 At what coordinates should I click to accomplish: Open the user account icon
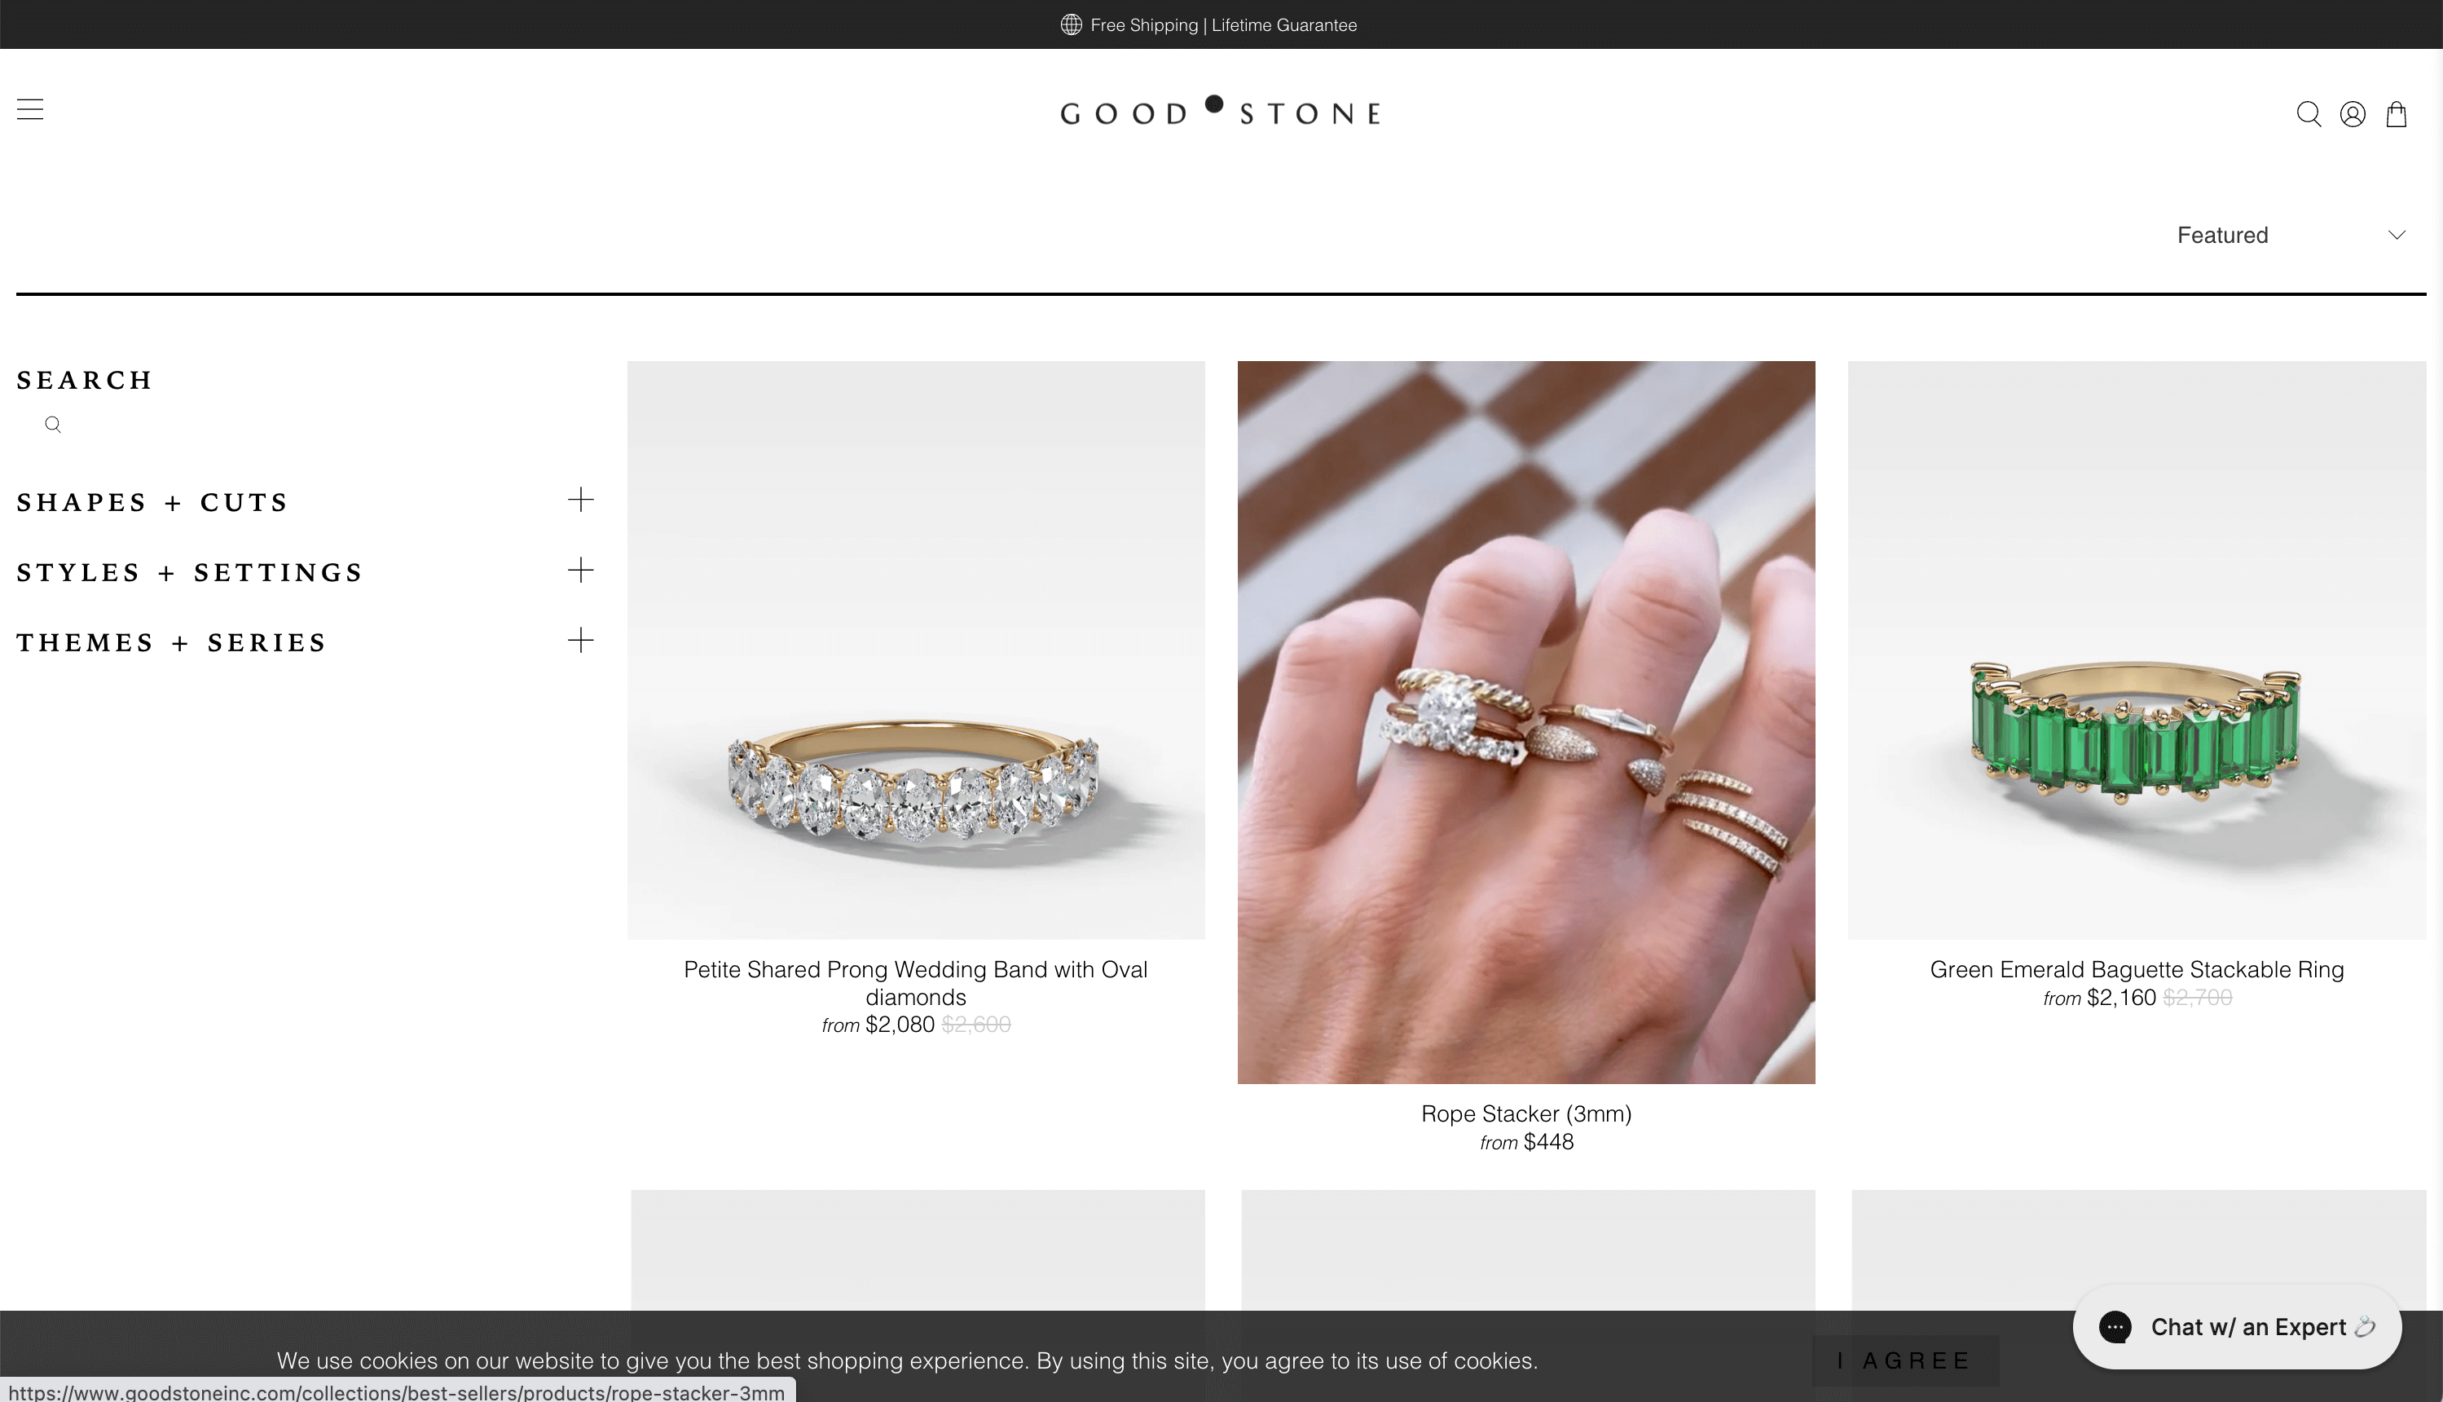click(2353, 115)
